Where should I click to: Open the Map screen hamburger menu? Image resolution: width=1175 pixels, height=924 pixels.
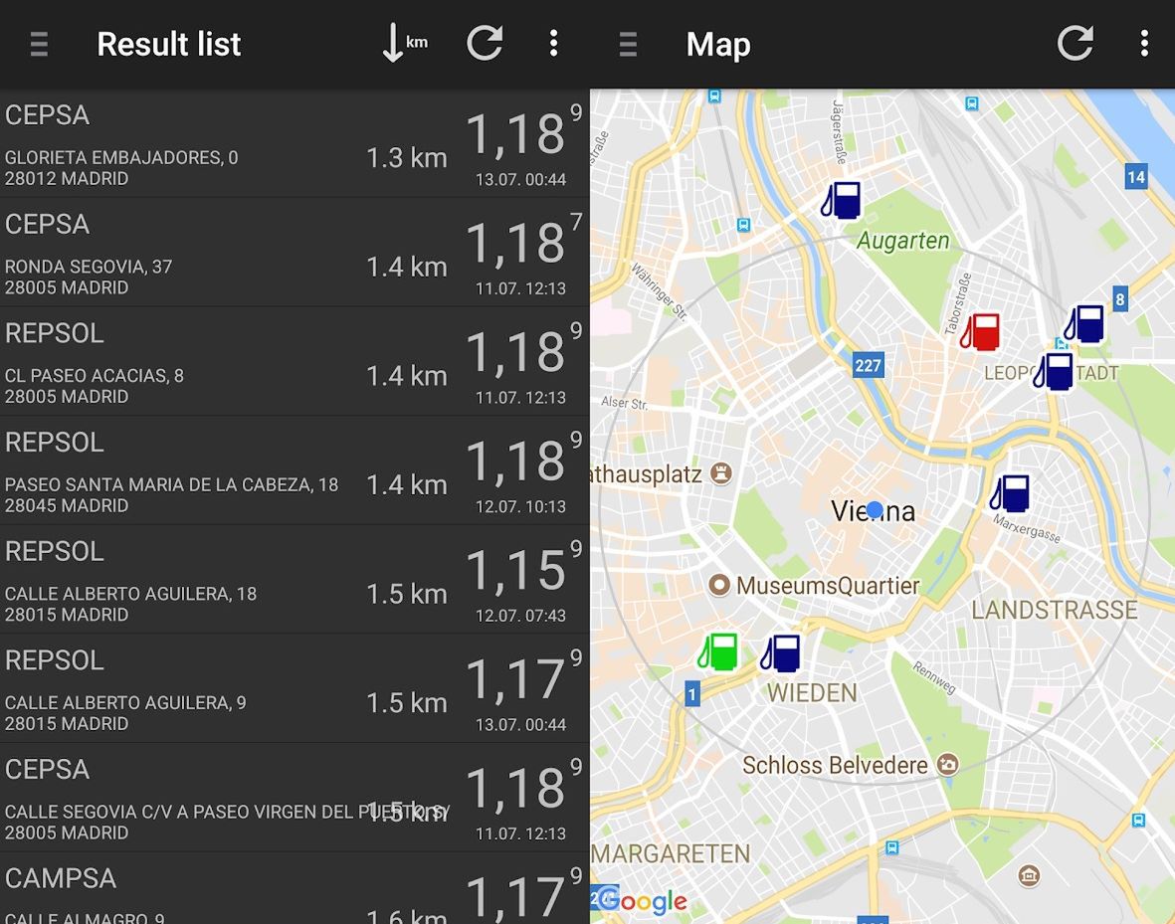628,44
